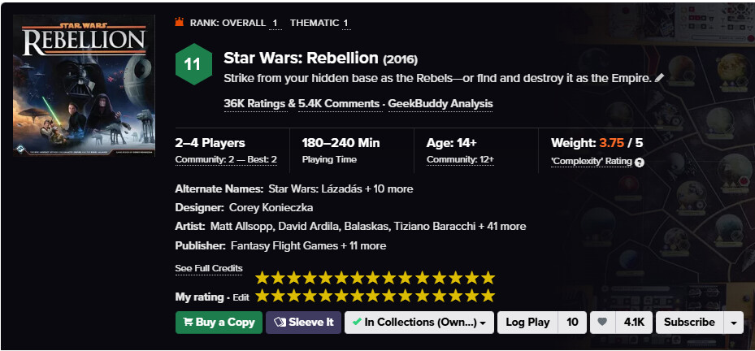755x351 pixels.
Task: Click the first star in the top star row
Action: coord(263,277)
